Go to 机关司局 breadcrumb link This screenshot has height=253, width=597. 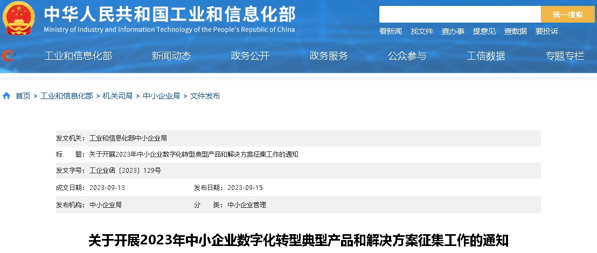117,96
